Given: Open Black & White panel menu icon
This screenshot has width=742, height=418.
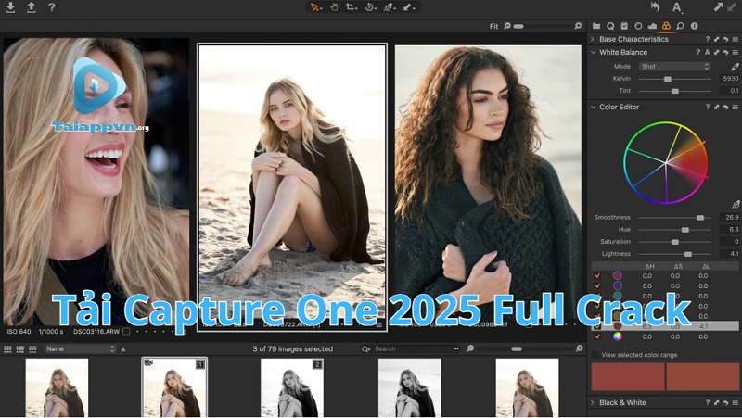Looking at the screenshot, I should [735, 402].
